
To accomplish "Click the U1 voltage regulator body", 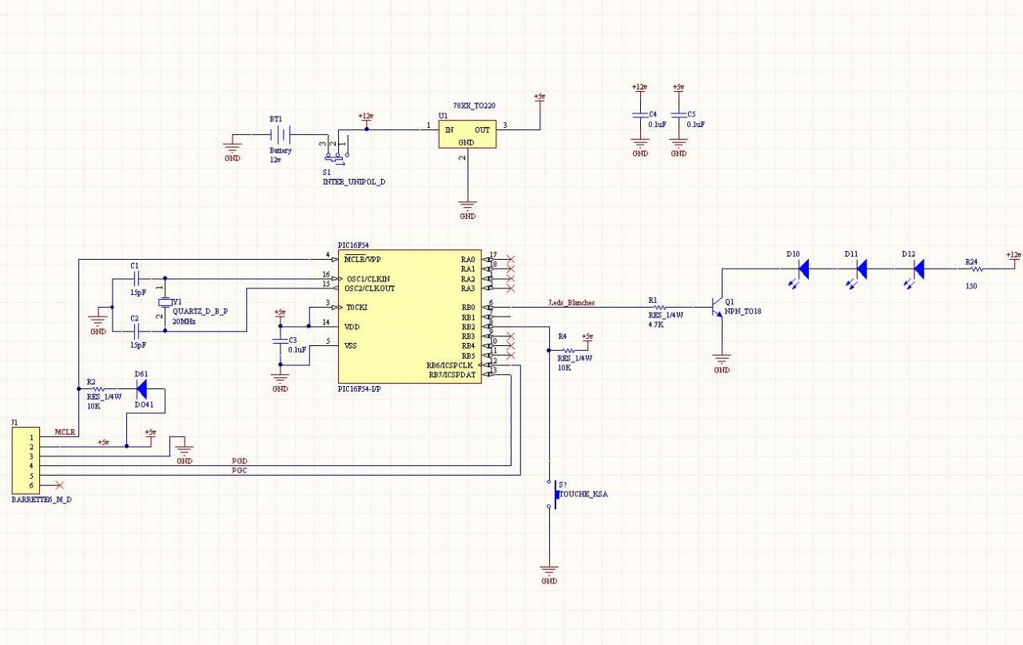I will (467, 134).
